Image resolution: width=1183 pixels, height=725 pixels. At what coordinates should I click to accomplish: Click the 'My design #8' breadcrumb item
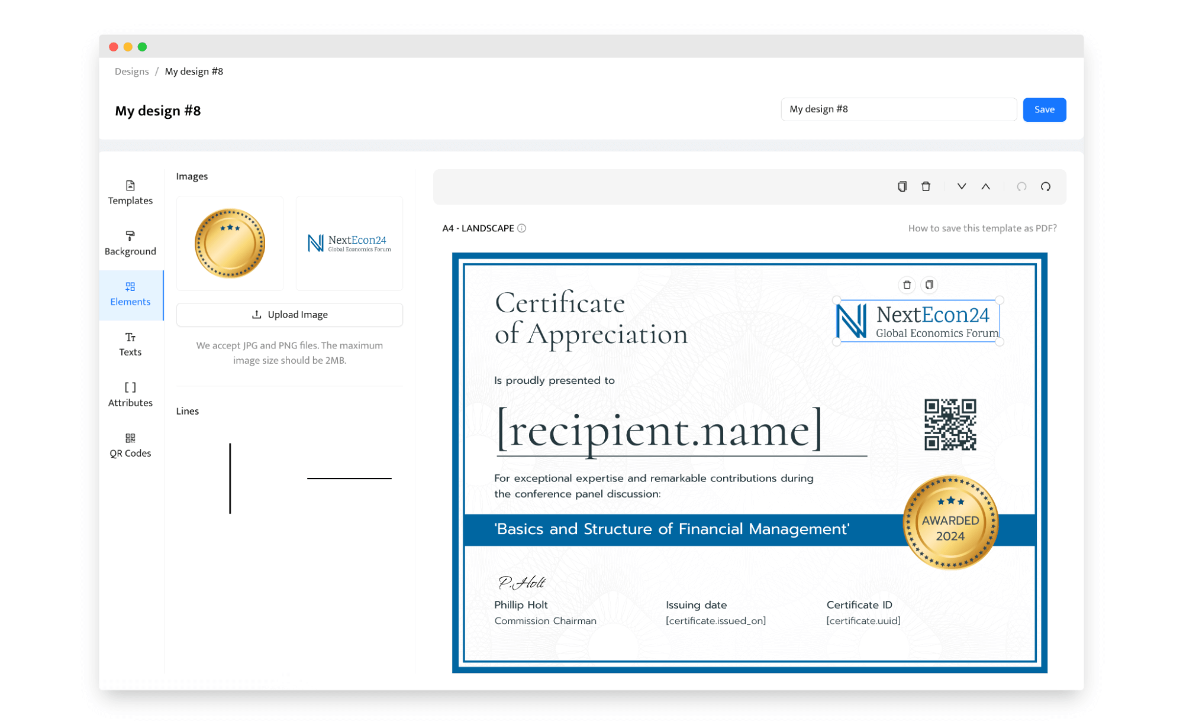click(x=194, y=72)
